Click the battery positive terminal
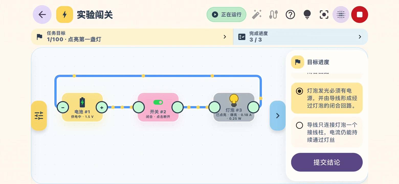Viewport: 399px width, 184px height. tap(102, 107)
